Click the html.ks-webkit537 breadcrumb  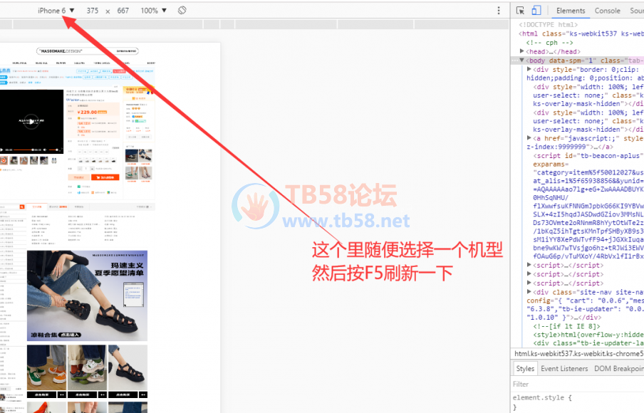coord(579,354)
